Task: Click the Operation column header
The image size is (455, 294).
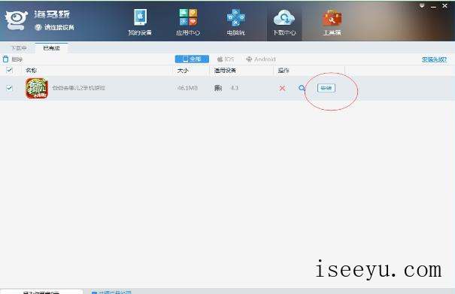Action: 284,70
